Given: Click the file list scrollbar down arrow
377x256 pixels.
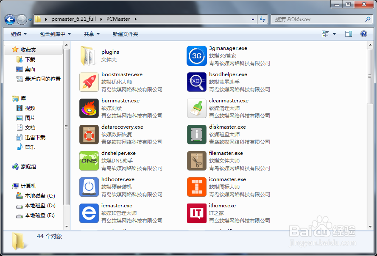Looking at the screenshot, I should (370, 226).
